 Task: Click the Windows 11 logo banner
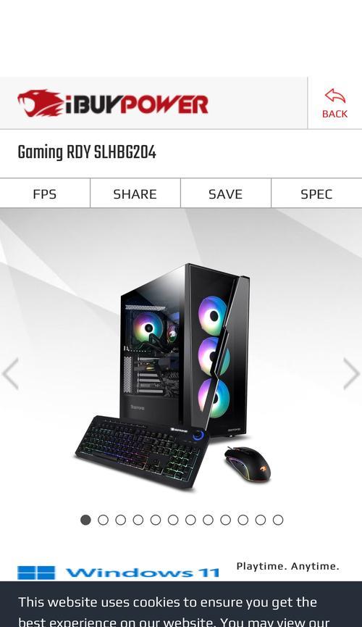pos(118,573)
